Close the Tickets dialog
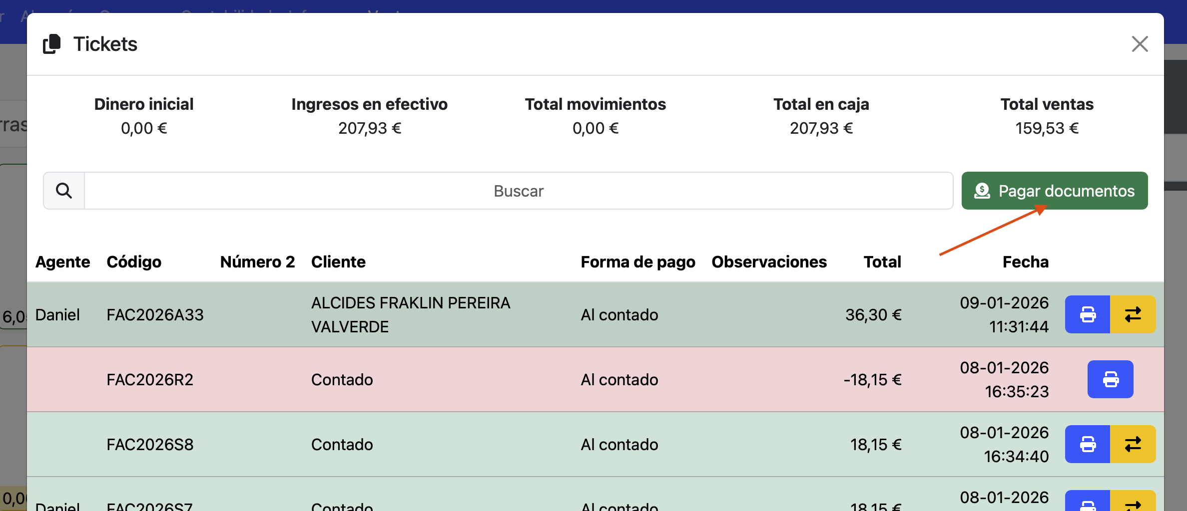This screenshot has height=511, width=1187. point(1140,44)
